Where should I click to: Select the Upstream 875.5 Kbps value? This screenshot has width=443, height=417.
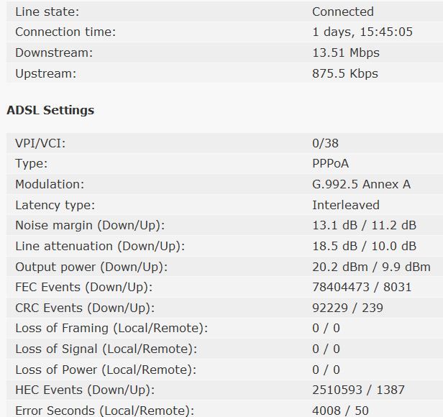tap(344, 73)
